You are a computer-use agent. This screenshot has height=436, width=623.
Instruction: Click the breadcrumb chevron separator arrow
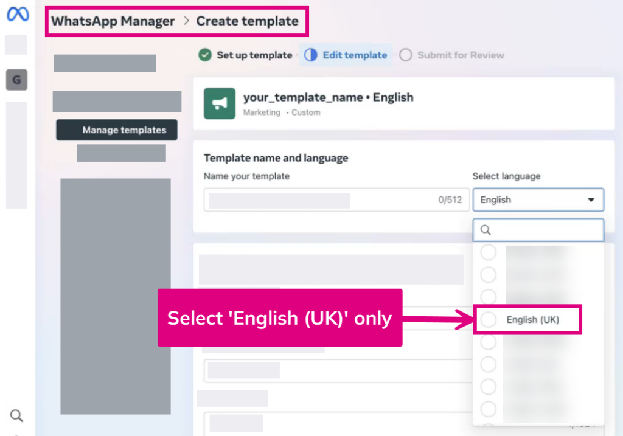pos(186,21)
